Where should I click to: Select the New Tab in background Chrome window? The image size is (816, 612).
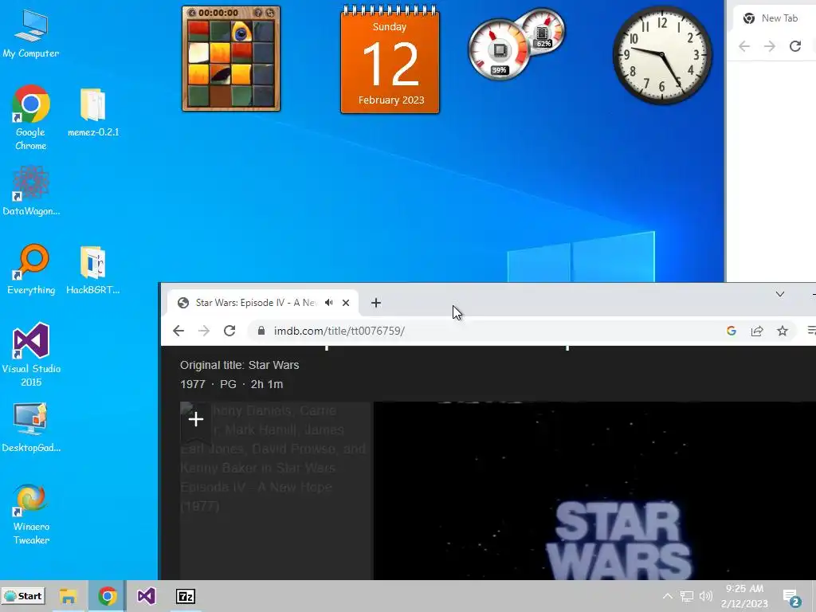point(773,18)
